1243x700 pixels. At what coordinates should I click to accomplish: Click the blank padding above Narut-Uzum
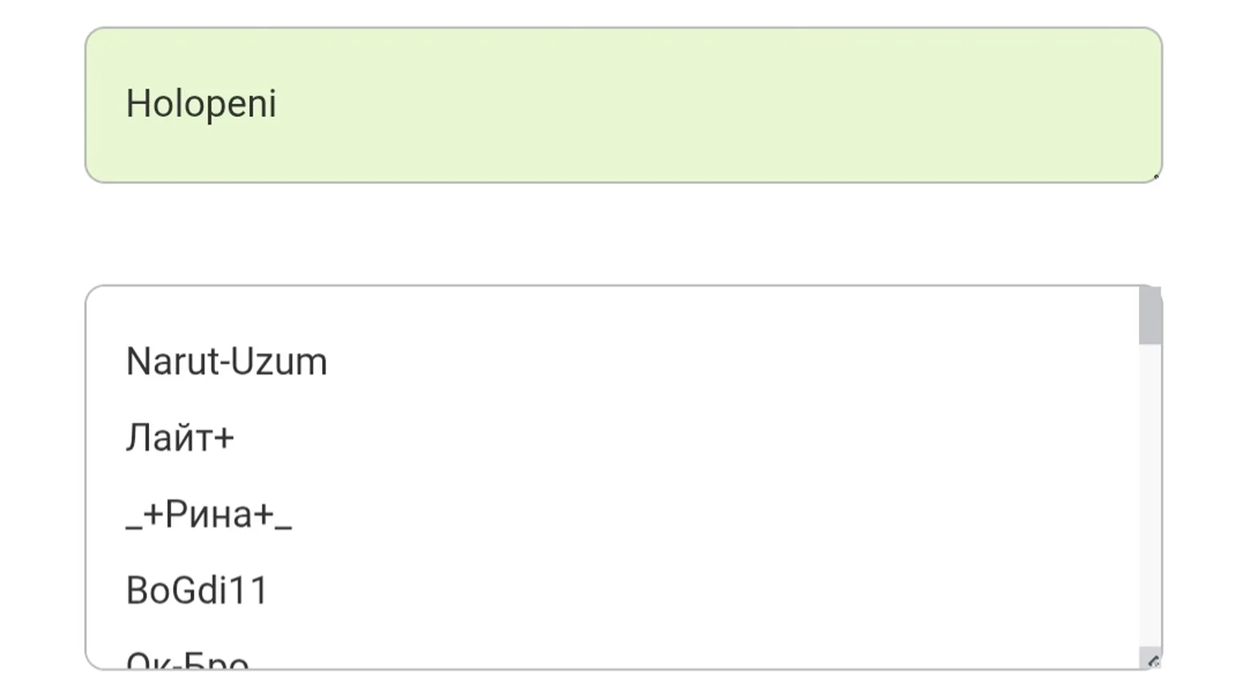(613, 314)
